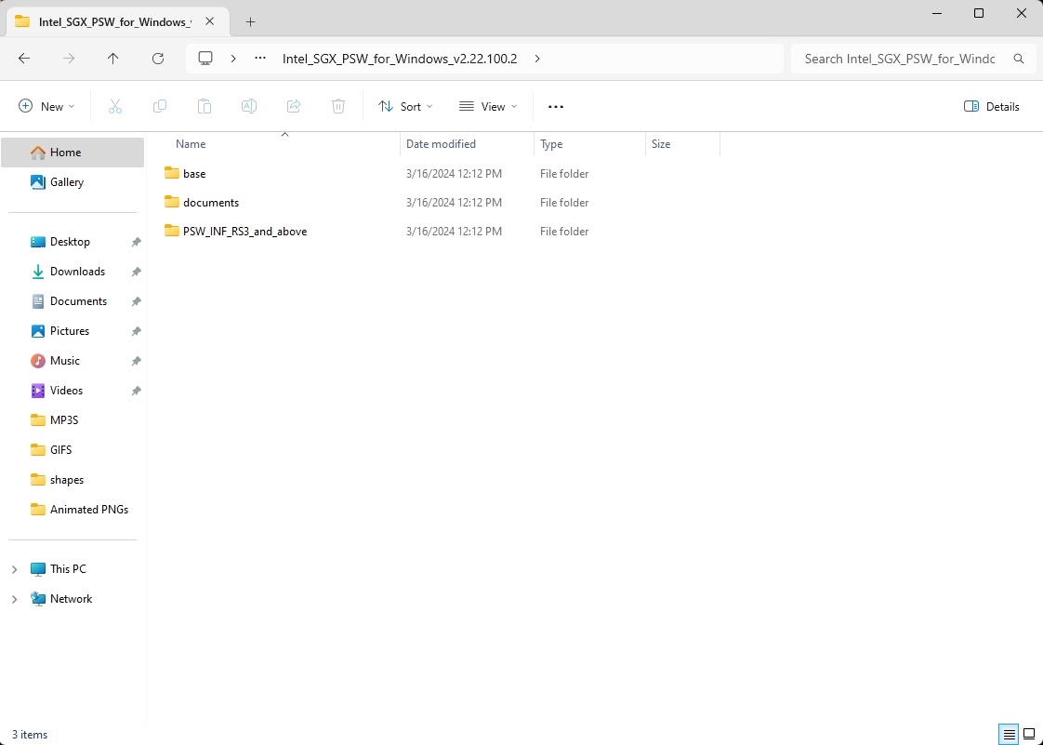The height and width of the screenshot is (745, 1043).
Task: Click the Paste clipboard icon
Action: coord(205,107)
